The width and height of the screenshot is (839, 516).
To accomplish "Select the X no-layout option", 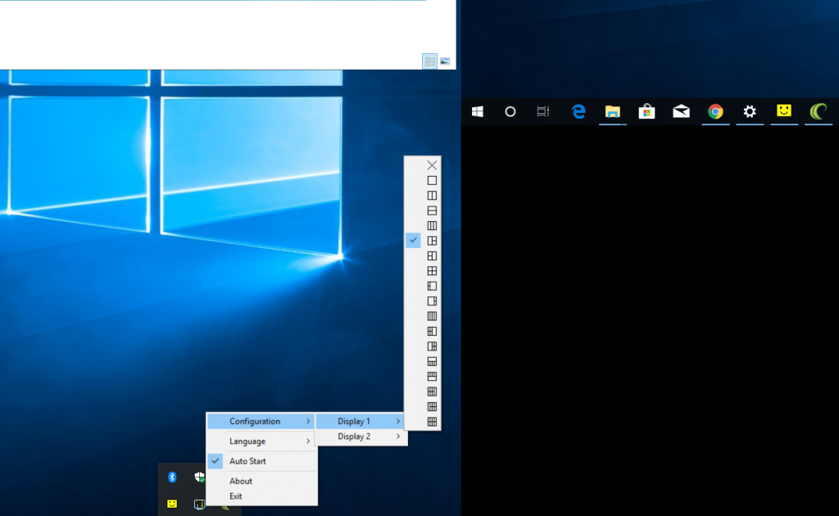I will [432, 165].
